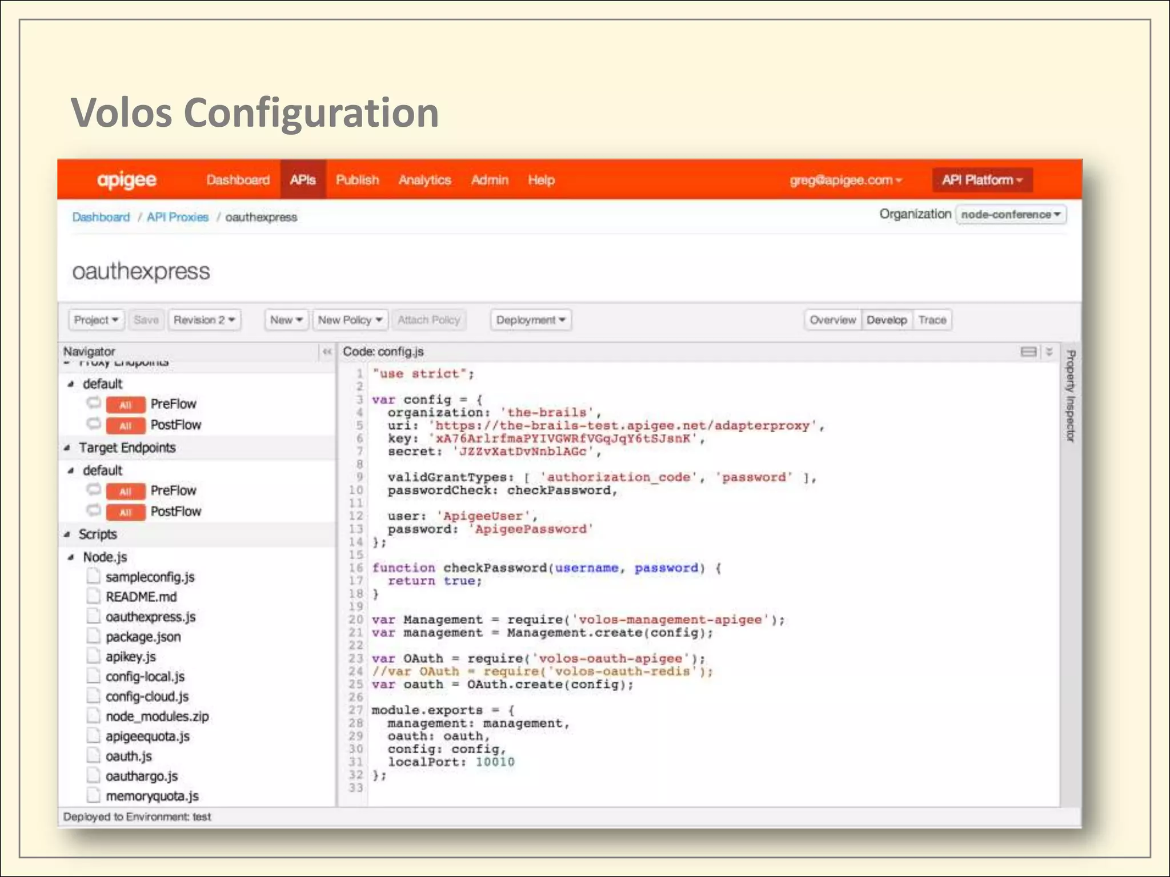Collapse the Scripts tree section

(x=67, y=534)
